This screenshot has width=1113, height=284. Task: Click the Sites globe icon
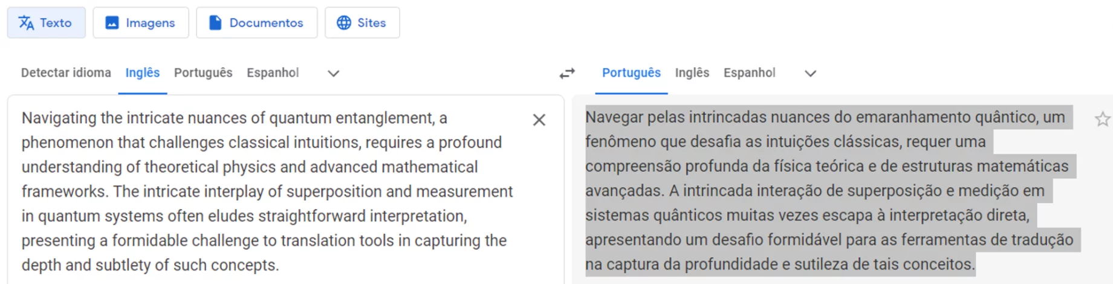click(344, 23)
